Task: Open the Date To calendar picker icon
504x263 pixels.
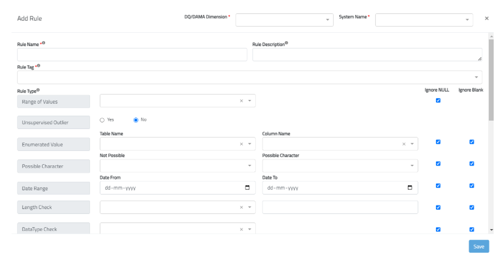Action: pos(409,188)
